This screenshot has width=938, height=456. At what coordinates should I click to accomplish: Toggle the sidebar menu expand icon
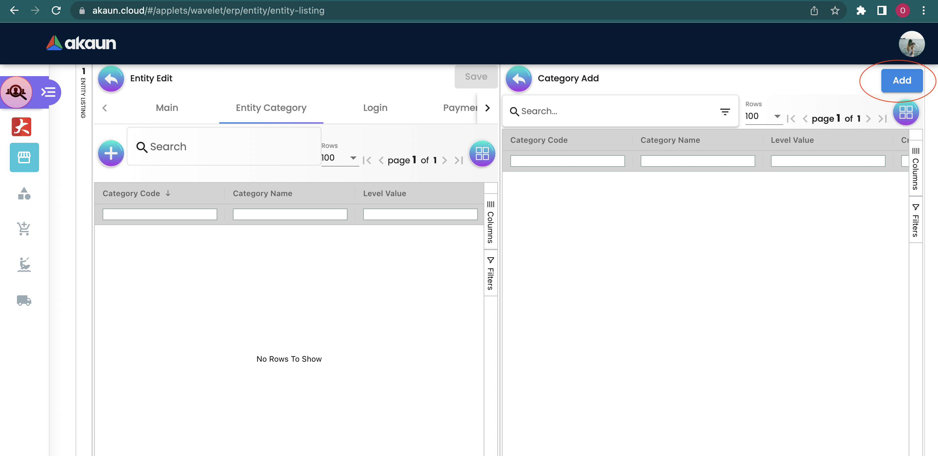click(48, 92)
